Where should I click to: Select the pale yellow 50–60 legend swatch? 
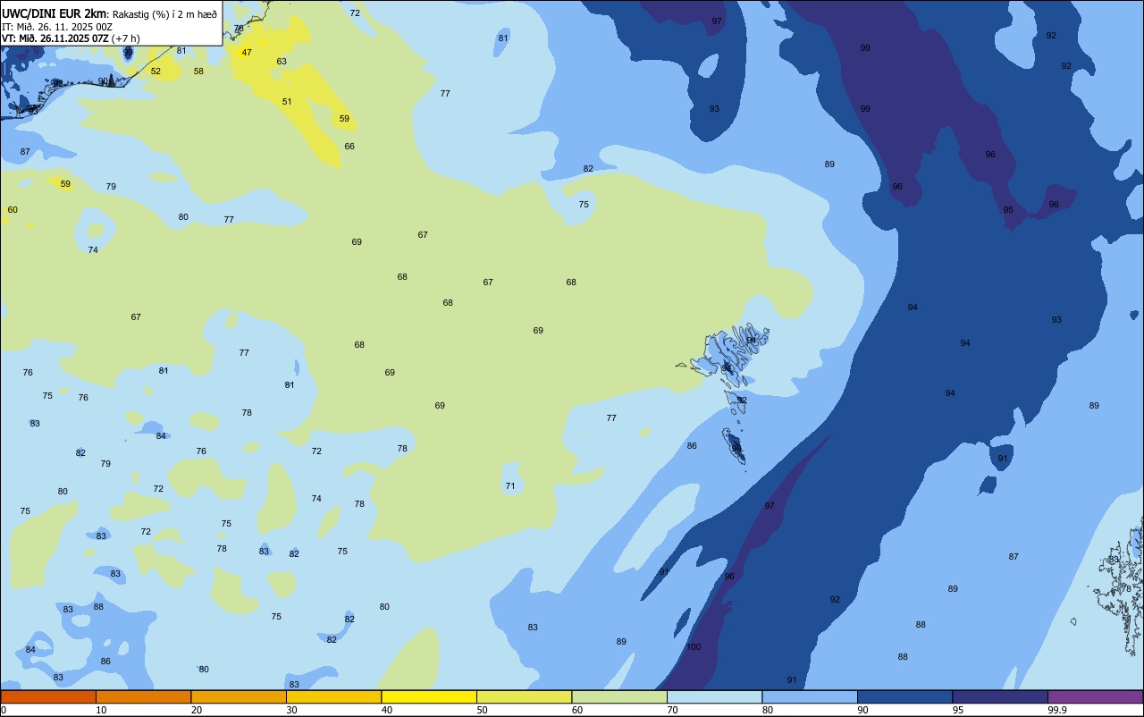point(524,696)
